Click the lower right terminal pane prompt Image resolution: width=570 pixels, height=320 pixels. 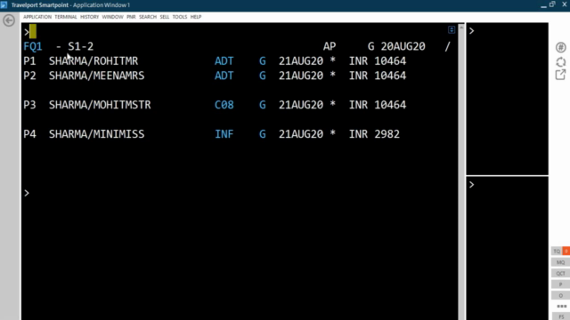pyautogui.click(x=471, y=185)
